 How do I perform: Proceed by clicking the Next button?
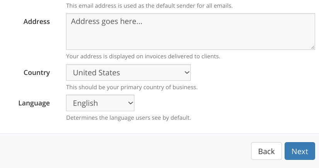click(x=300, y=151)
